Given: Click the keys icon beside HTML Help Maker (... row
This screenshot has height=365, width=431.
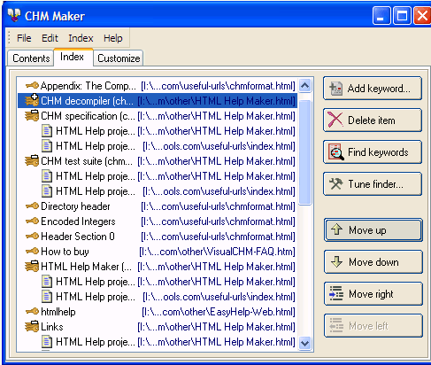Looking at the screenshot, I should coord(32,266).
